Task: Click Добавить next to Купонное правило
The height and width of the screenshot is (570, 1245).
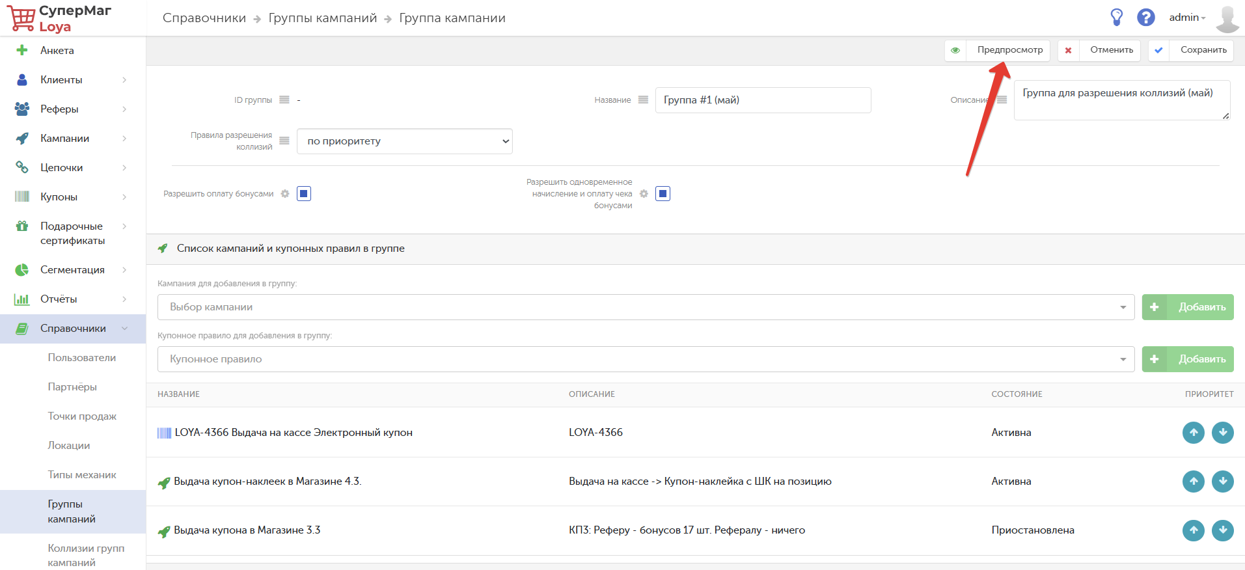Action: click(1188, 359)
